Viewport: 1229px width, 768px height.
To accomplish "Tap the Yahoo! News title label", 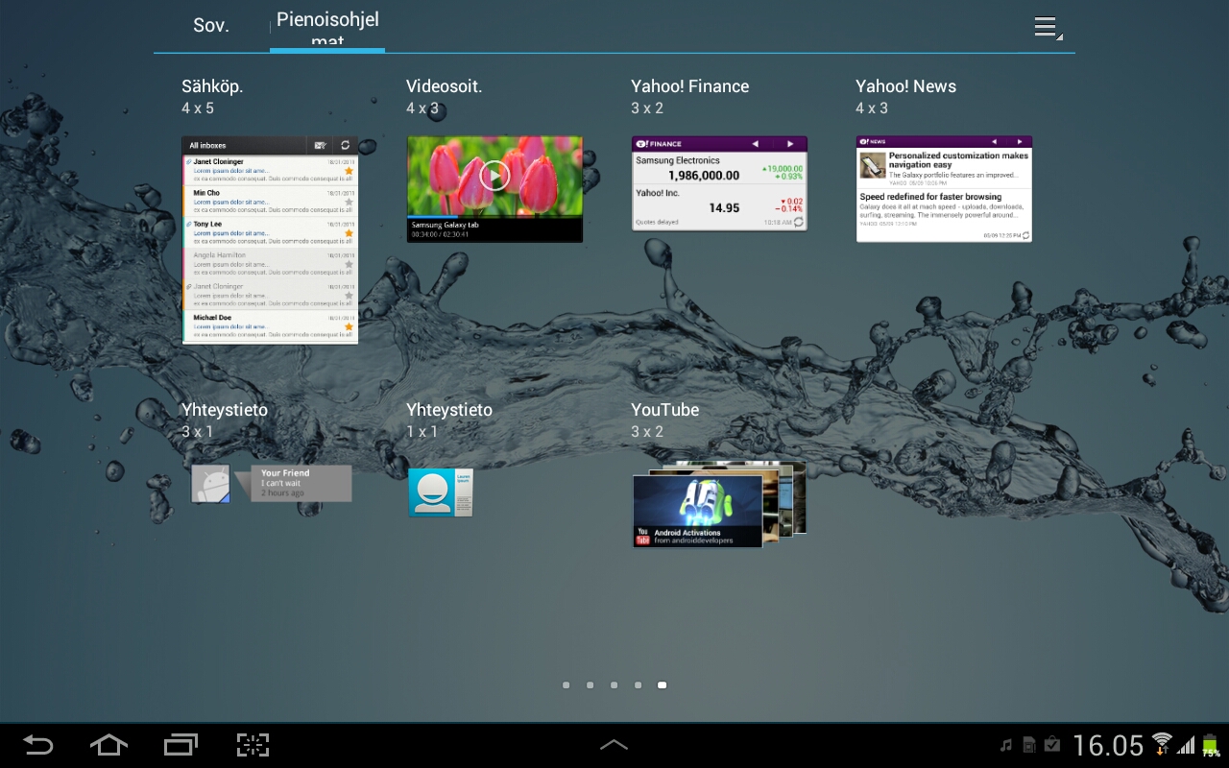I will click(x=905, y=86).
